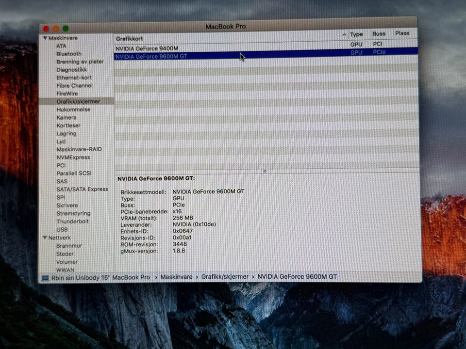This screenshot has width=466, height=349.
Task: Click the Enhets-ID value 0x0647
Action: coord(183,231)
